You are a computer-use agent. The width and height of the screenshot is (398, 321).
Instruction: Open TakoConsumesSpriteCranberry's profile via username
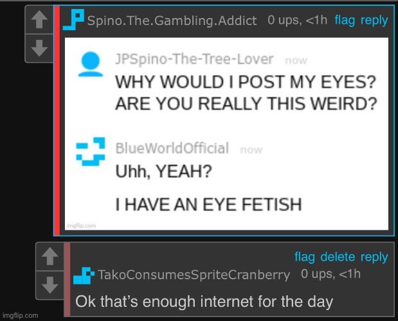[x=194, y=275]
